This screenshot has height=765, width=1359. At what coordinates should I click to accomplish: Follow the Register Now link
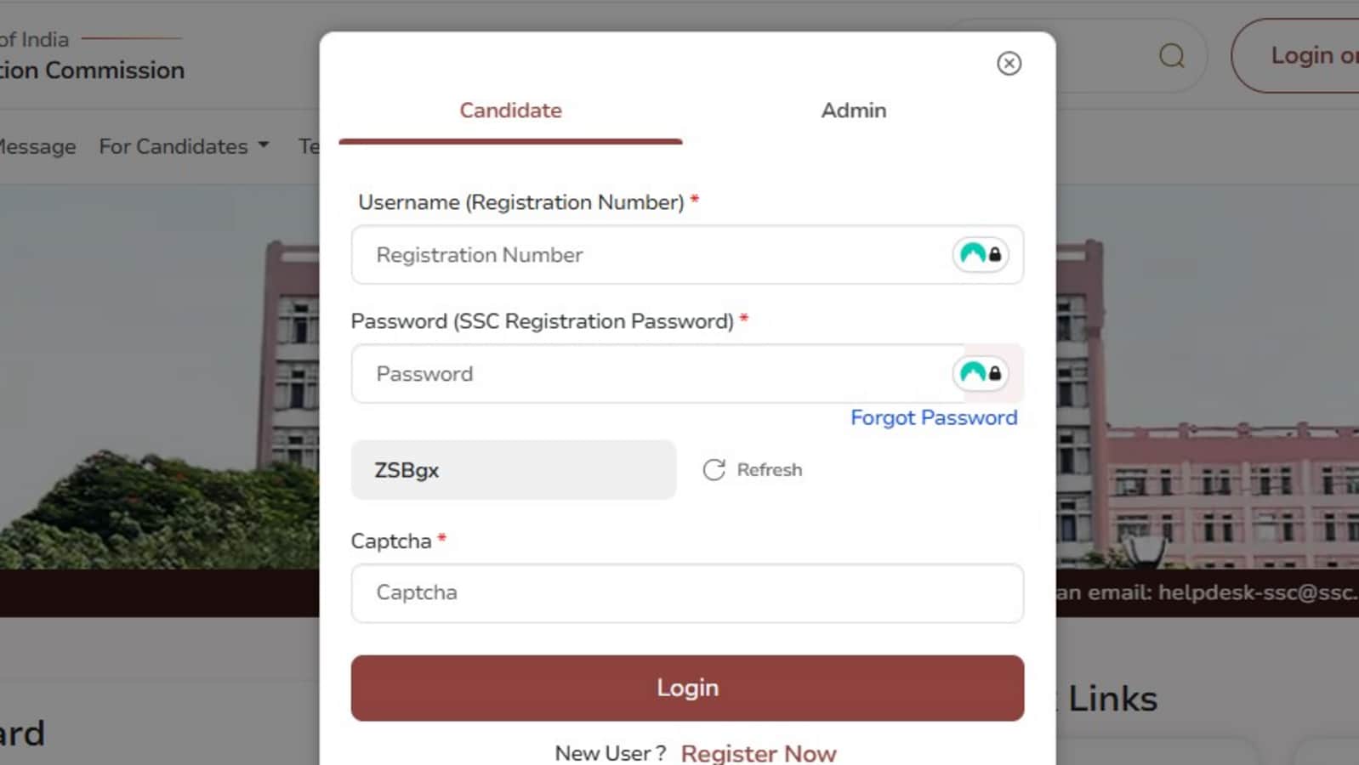pyautogui.click(x=759, y=753)
